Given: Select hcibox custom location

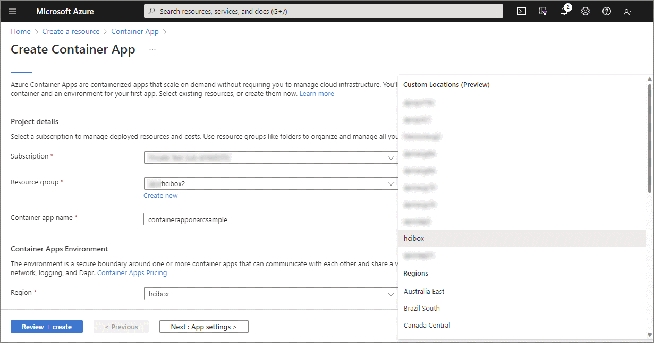Looking at the screenshot, I should click(414, 238).
